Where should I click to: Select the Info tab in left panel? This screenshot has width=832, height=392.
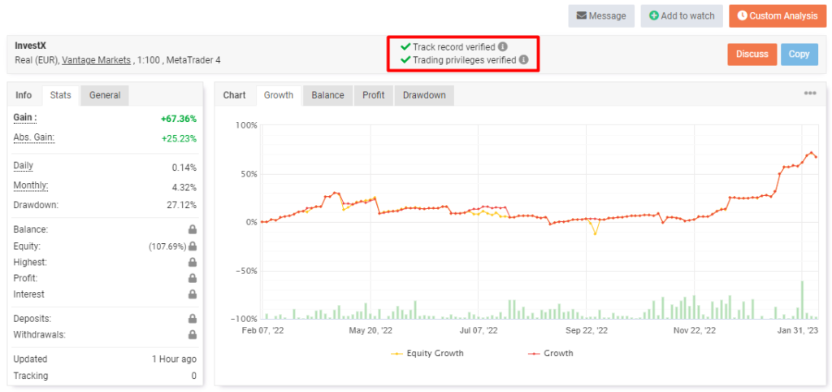[x=24, y=95]
